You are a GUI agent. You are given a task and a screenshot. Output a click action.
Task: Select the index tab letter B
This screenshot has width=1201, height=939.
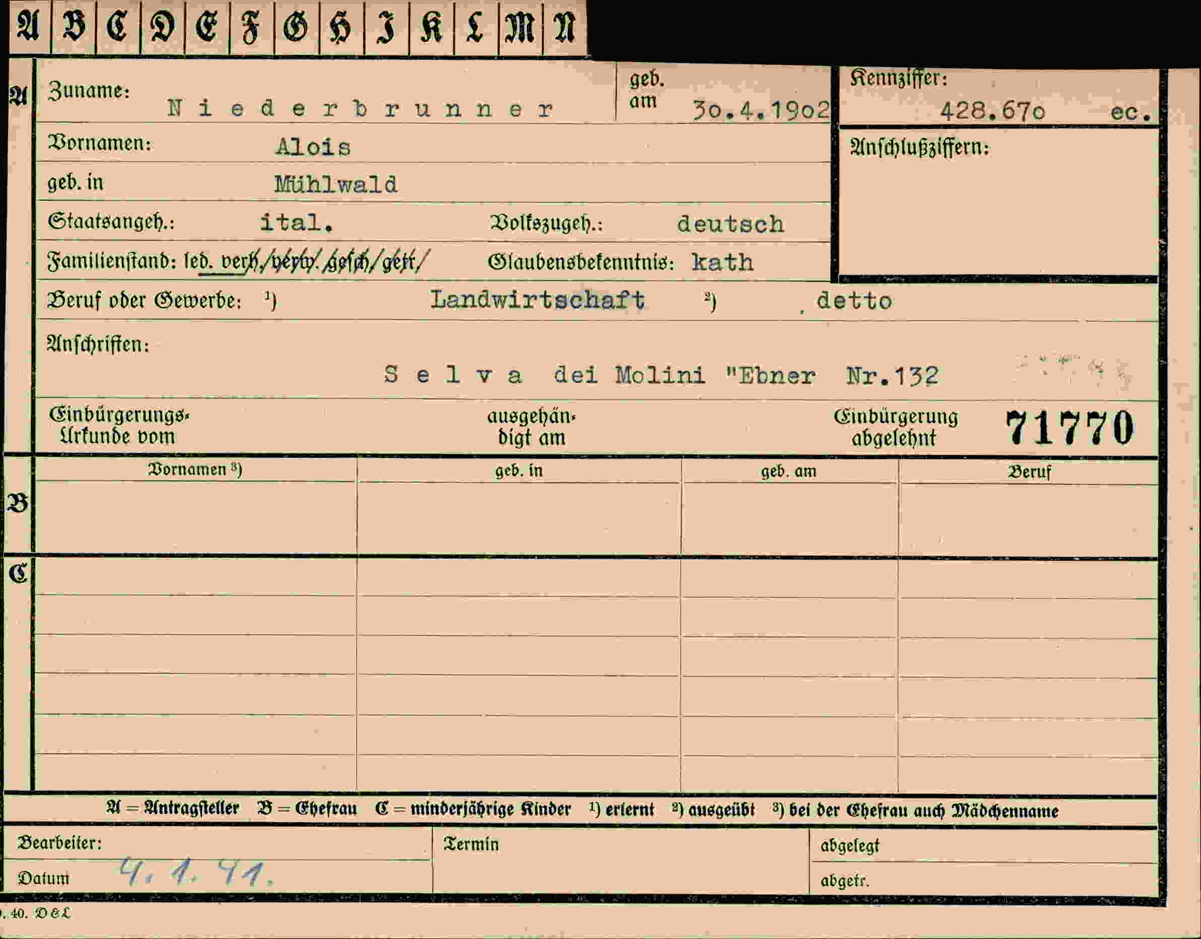coord(74,26)
